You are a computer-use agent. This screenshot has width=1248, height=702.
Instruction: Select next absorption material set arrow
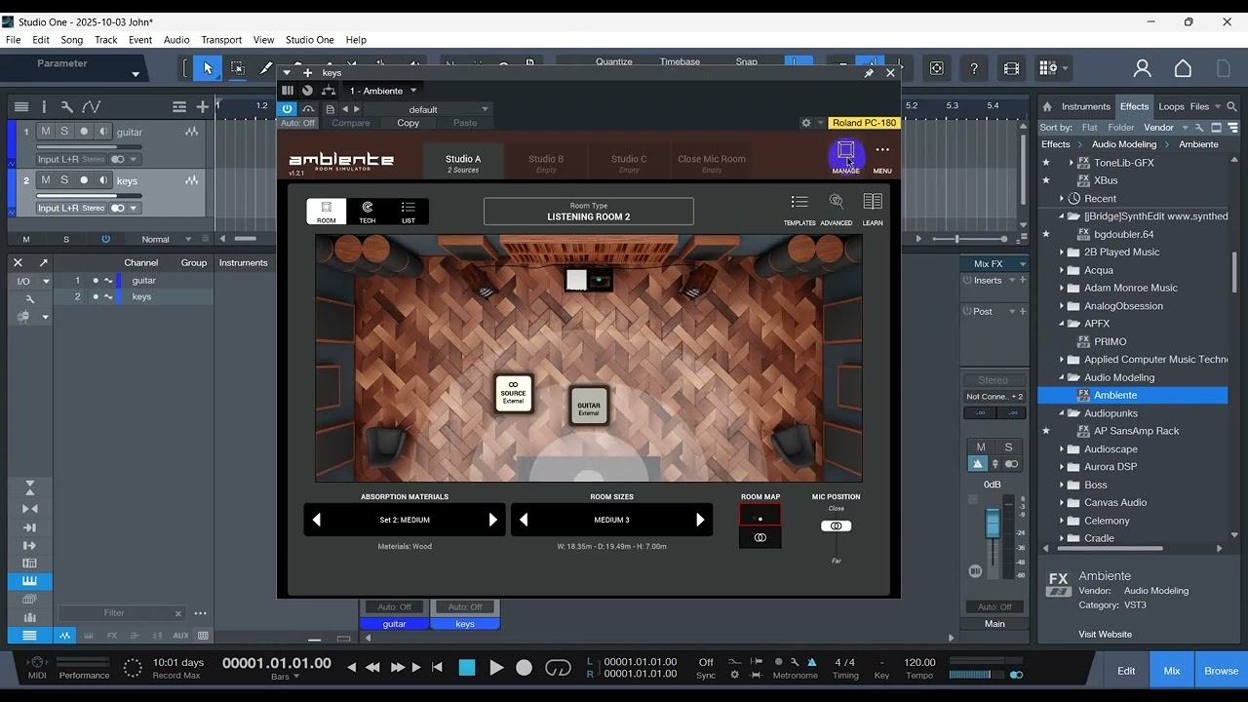point(493,520)
